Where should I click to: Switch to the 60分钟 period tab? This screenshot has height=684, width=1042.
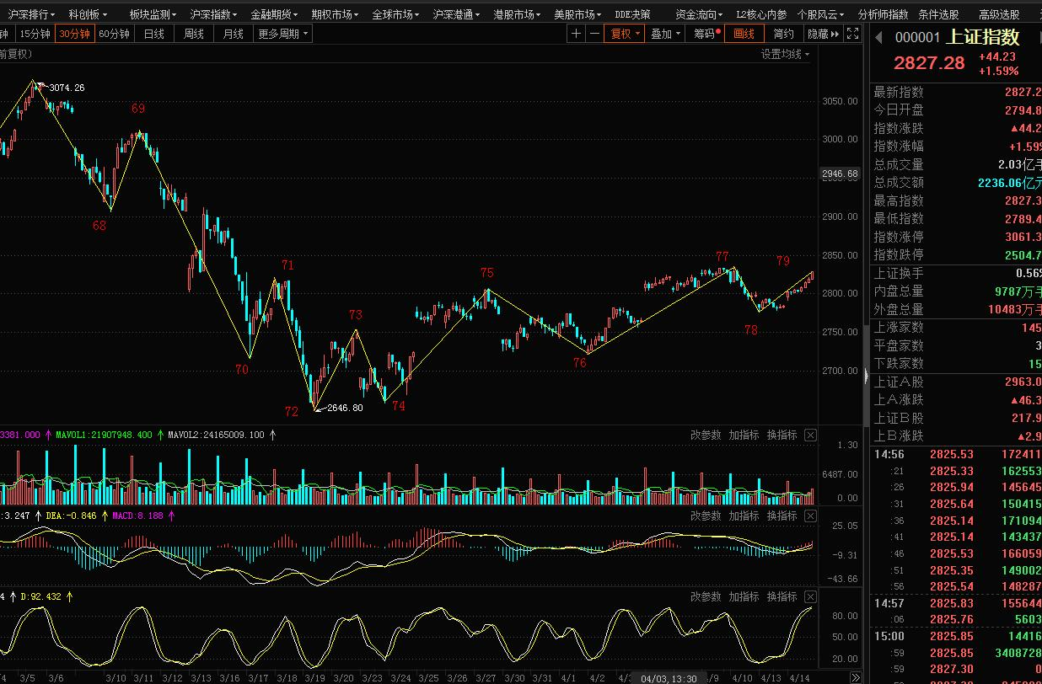114,34
